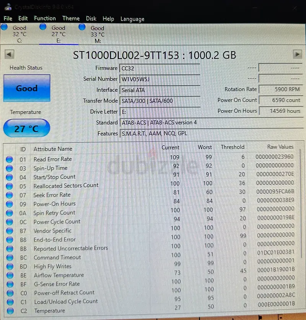306x320 pixels.
Task: Select the Command Timeout raw value 01DC01E00381
Action: (x=275, y=252)
